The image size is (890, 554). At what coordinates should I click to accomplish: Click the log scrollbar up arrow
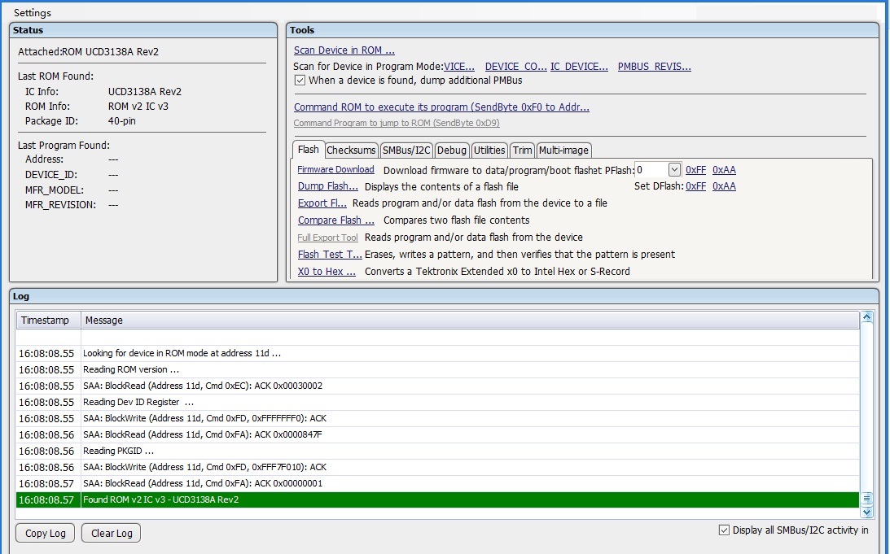tap(866, 318)
